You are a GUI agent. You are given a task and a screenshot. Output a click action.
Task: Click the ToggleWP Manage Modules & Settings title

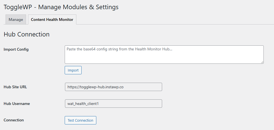[61, 7]
